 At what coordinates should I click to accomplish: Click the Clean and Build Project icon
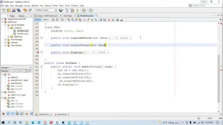click(72, 10)
